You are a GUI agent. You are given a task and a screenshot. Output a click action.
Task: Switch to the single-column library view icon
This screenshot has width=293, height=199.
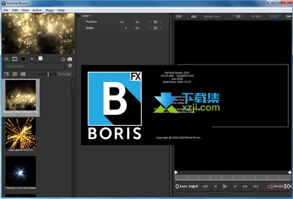tap(6, 74)
